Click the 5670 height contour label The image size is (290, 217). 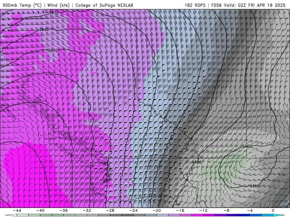pyautogui.click(x=53, y=50)
